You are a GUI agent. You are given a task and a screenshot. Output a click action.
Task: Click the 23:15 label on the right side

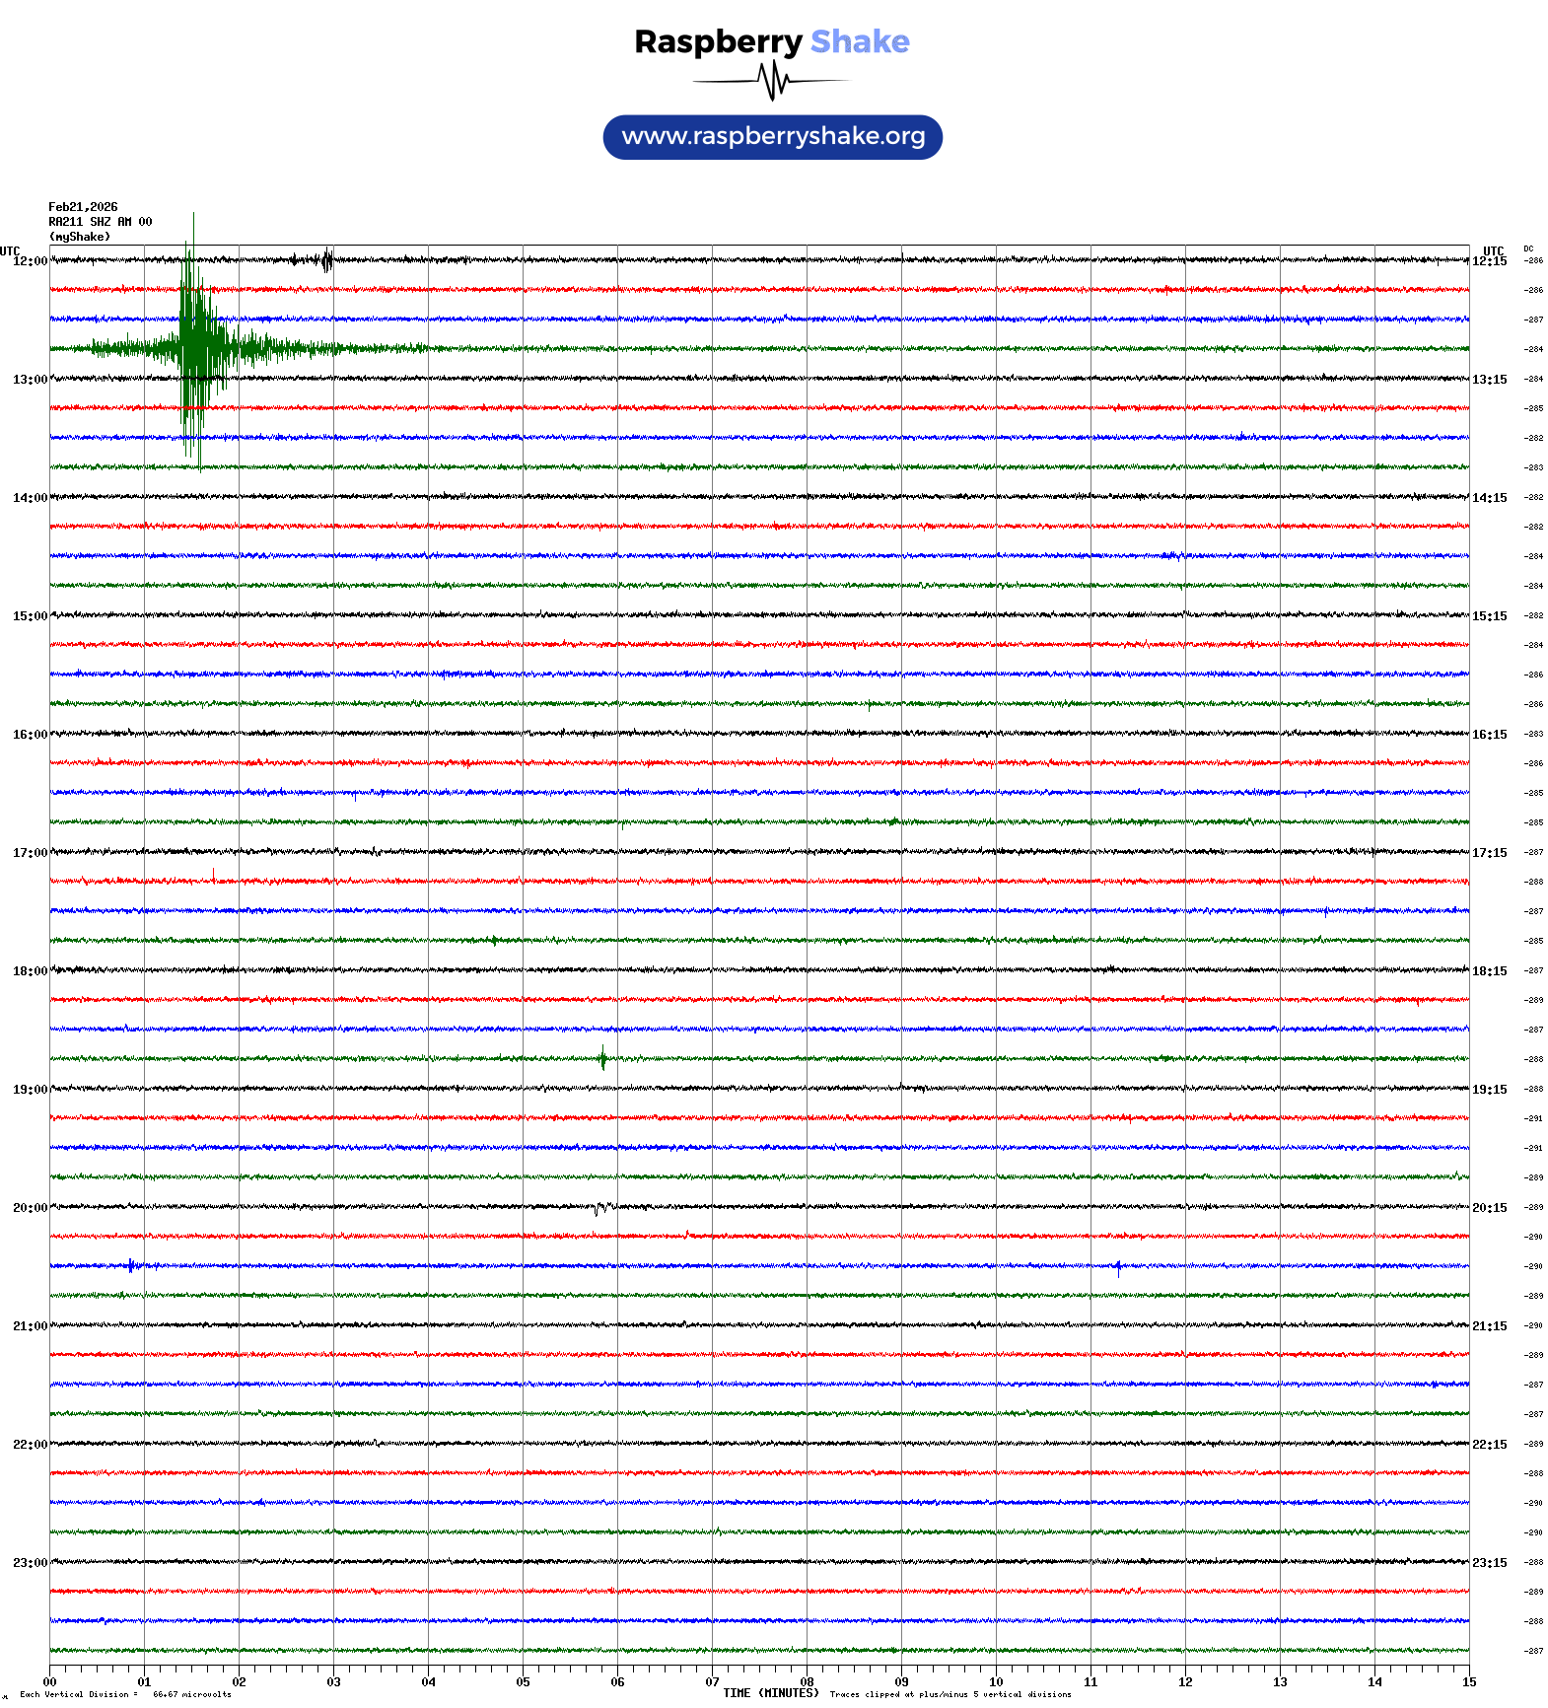[1489, 1563]
